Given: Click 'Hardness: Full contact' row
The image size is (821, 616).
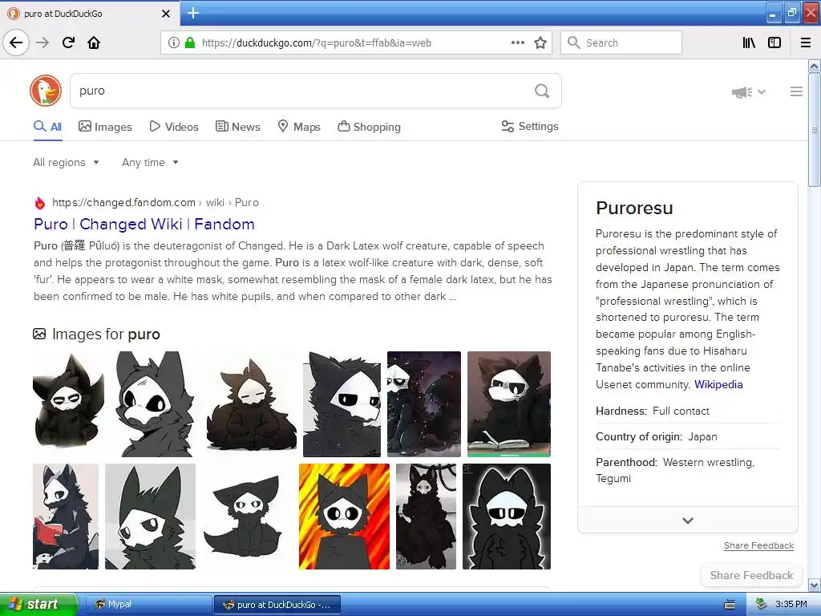Looking at the screenshot, I should pyautogui.click(x=687, y=411).
